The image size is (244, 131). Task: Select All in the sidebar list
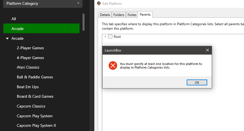[14, 19]
